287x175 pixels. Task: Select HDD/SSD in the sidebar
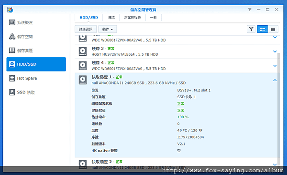coord(36,64)
